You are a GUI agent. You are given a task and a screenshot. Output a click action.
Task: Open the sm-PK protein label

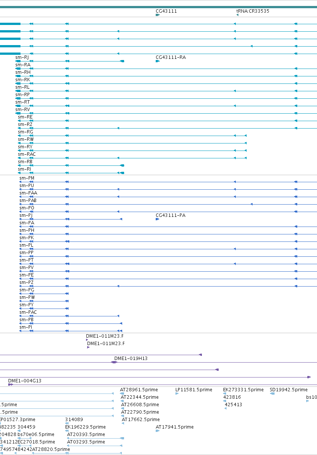click(27, 238)
